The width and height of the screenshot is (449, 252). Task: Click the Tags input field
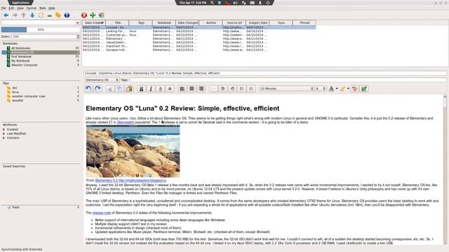tap(288, 80)
